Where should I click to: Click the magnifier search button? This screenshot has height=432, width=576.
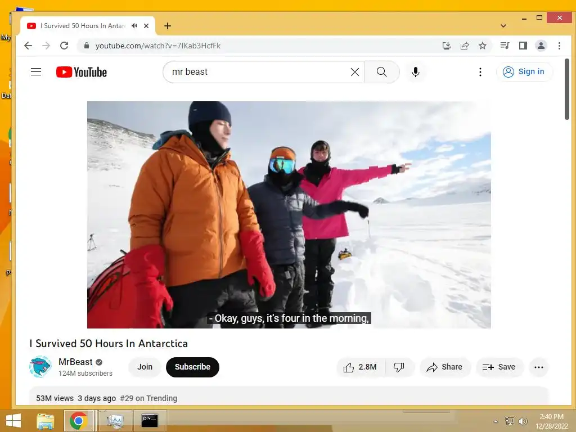(382, 72)
